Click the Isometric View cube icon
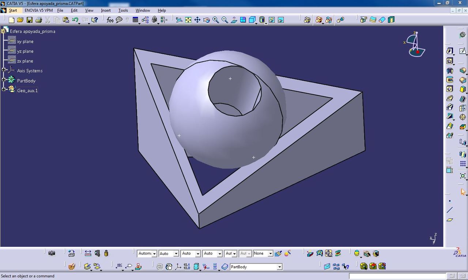 coord(252,20)
